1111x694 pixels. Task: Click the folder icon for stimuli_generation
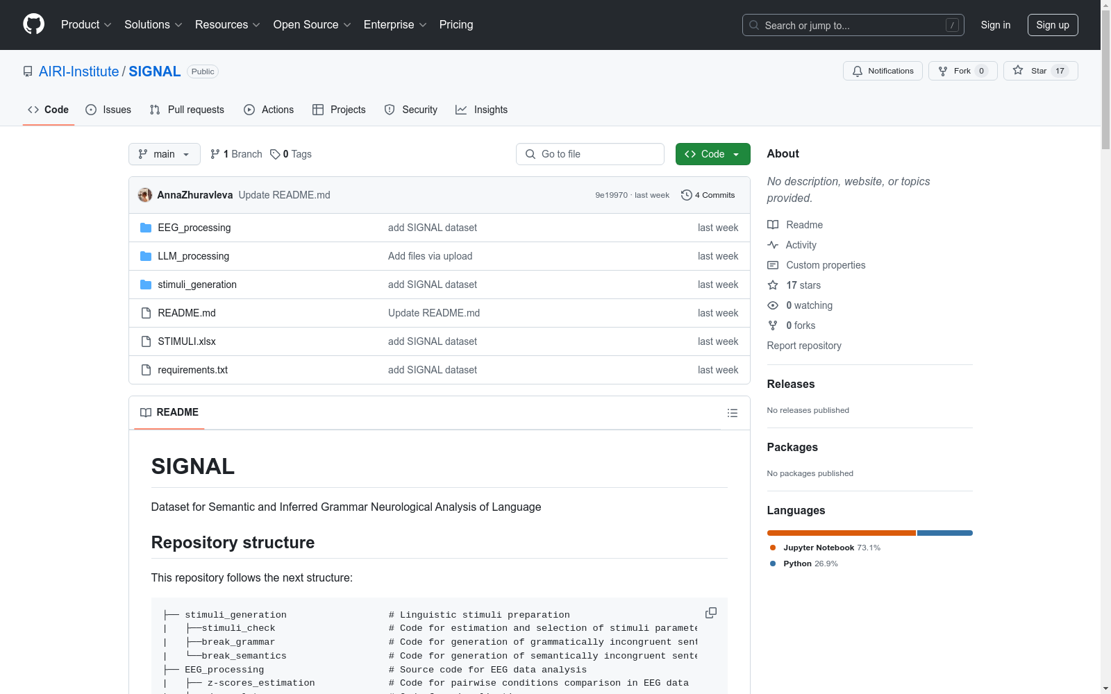click(146, 285)
